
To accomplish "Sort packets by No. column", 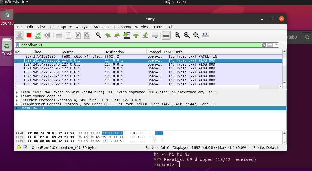I will pos(23,52).
